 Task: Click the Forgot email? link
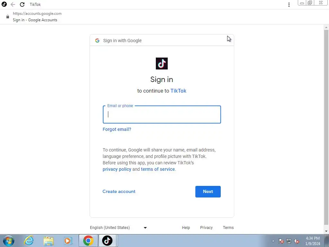pyautogui.click(x=117, y=129)
